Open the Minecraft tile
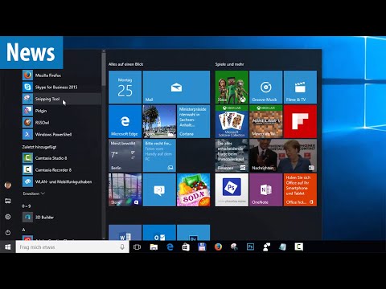Screen dimensions: 386x289 click(x=266, y=121)
